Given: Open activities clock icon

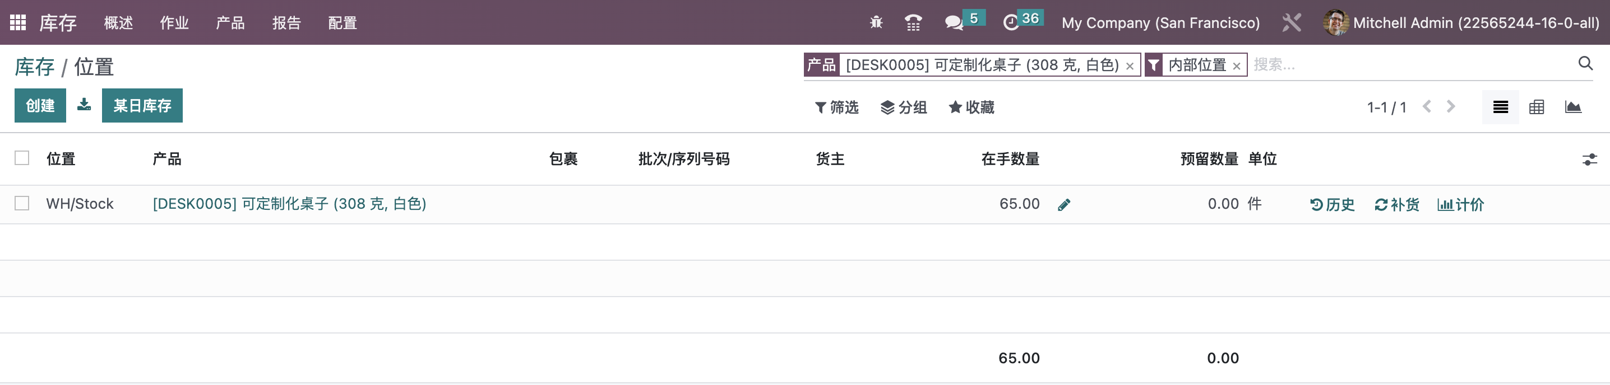Looking at the screenshot, I should tap(1011, 23).
